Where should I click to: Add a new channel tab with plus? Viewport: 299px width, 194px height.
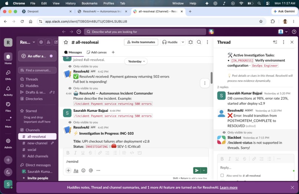113,52
